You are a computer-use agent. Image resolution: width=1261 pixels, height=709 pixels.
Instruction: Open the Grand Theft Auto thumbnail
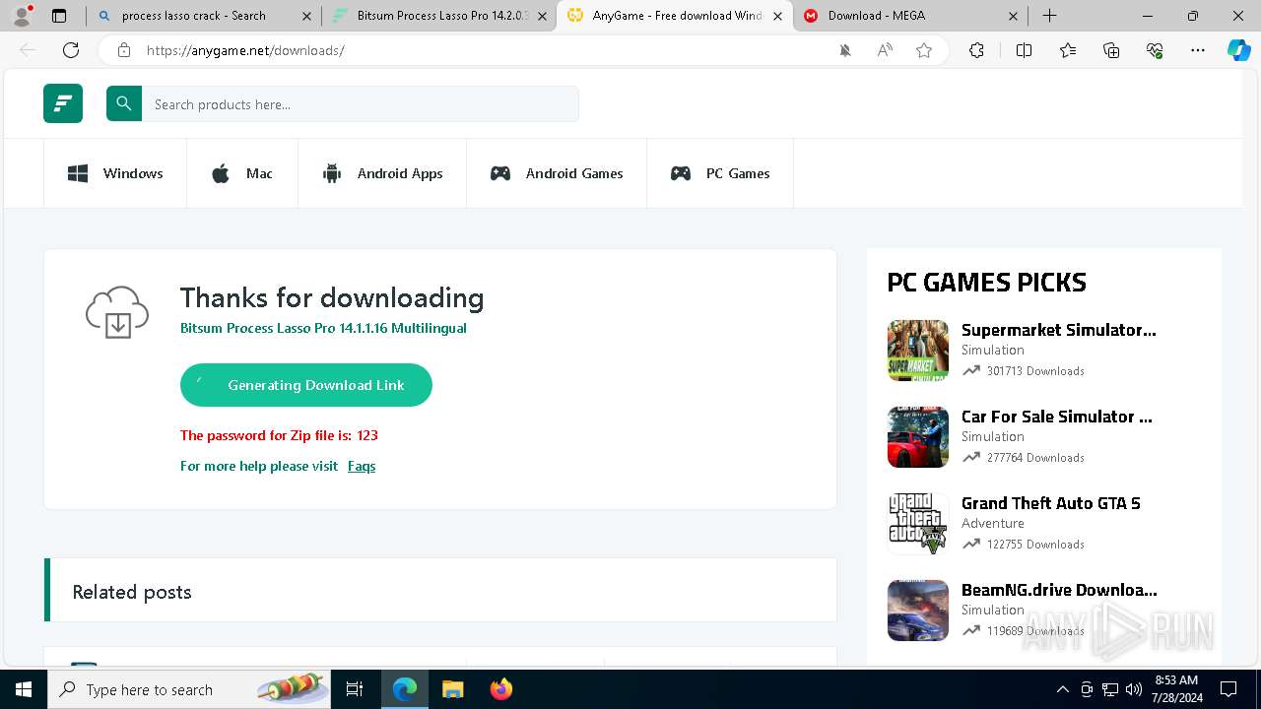(918, 524)
